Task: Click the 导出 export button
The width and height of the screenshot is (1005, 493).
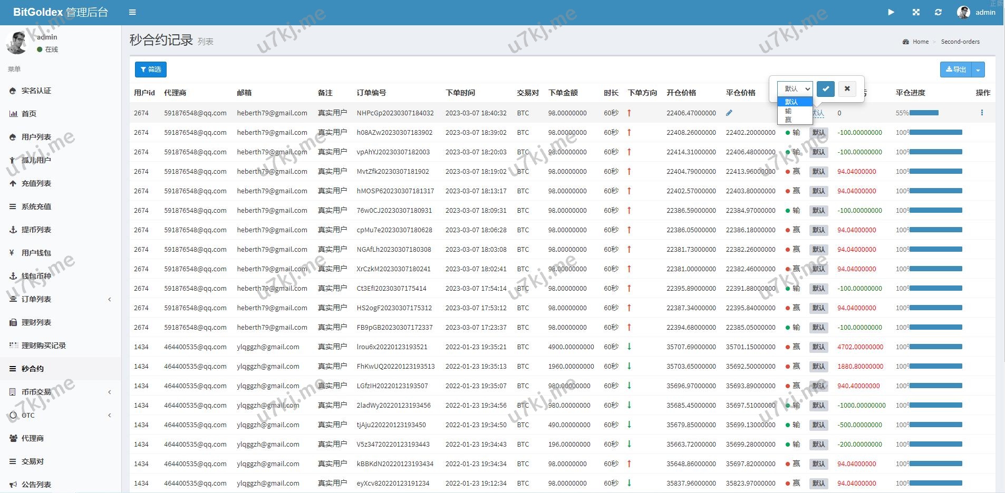Action: 955,70
